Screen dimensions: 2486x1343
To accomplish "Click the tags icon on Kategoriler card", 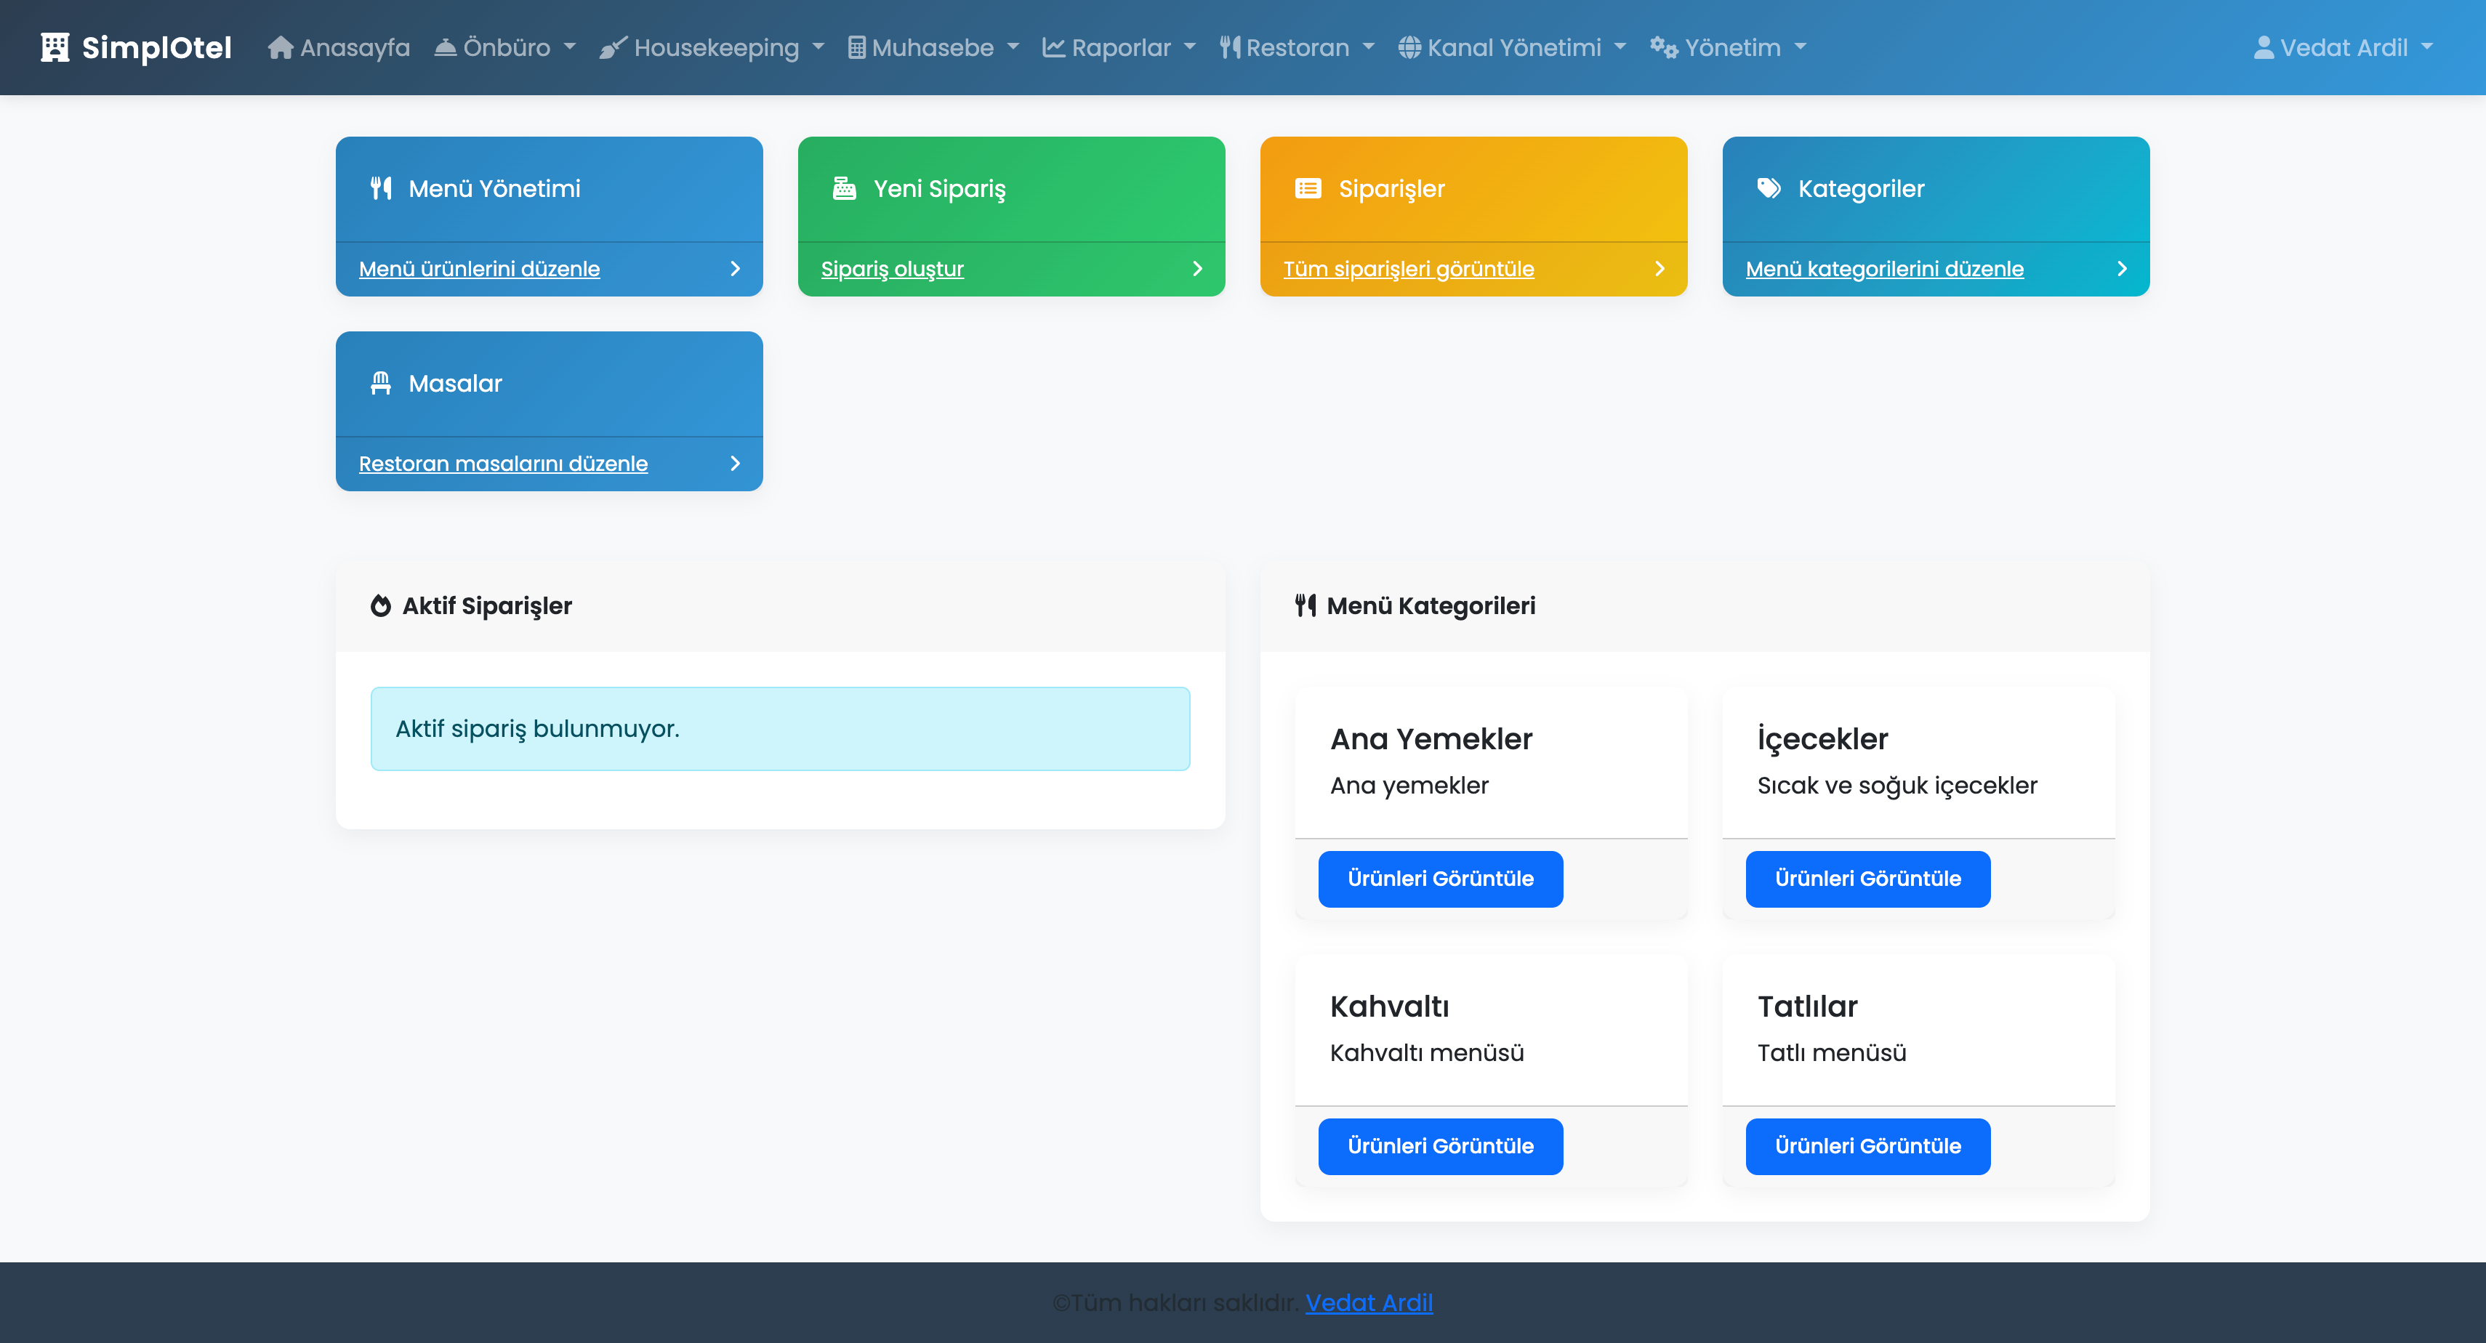I will [1769, 188].
